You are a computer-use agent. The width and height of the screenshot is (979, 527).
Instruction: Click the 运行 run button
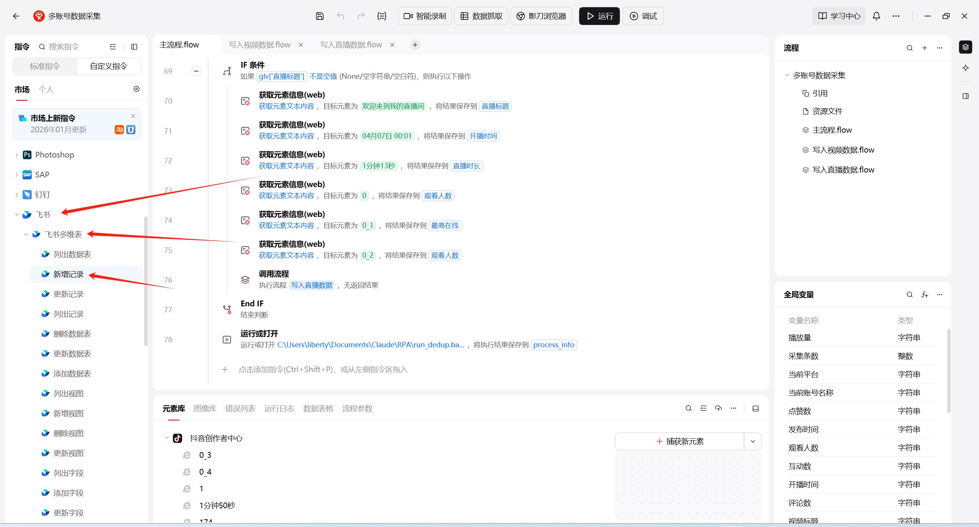pos(599,16)
